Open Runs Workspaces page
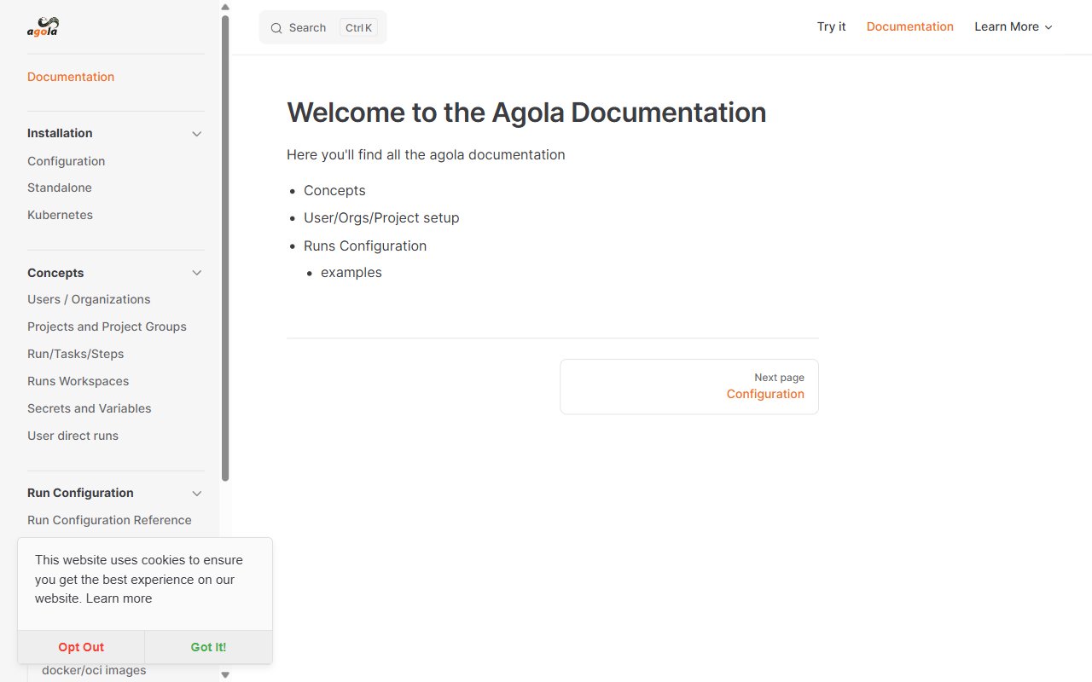1092x682 pixels. click(x=78, y=381)
